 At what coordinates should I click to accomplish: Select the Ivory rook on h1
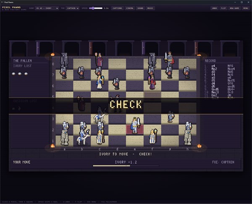[x=187, y=138]
